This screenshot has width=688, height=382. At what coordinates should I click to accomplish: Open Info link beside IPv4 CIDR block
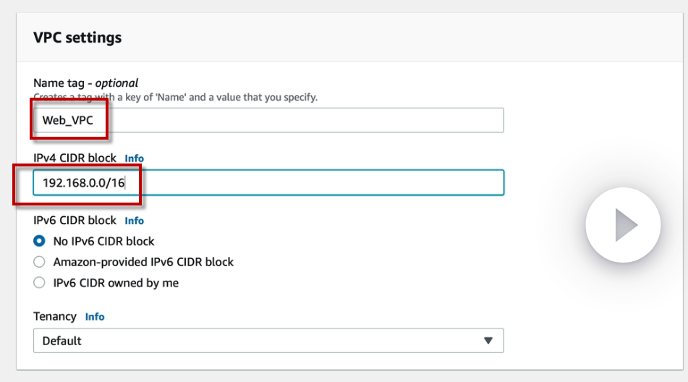tap(134, 158)
